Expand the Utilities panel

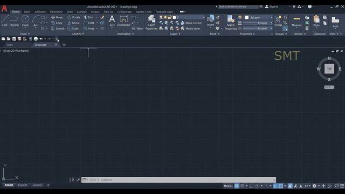click(300, 34)
